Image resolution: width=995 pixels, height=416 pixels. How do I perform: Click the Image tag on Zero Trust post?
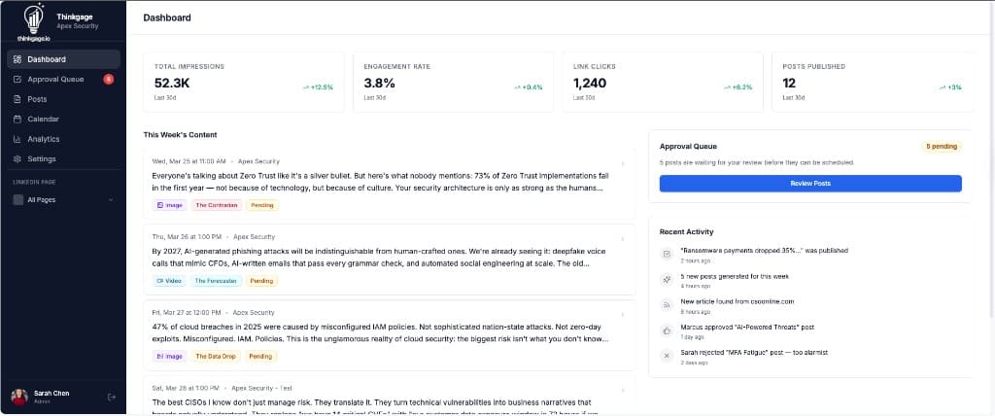169,205
